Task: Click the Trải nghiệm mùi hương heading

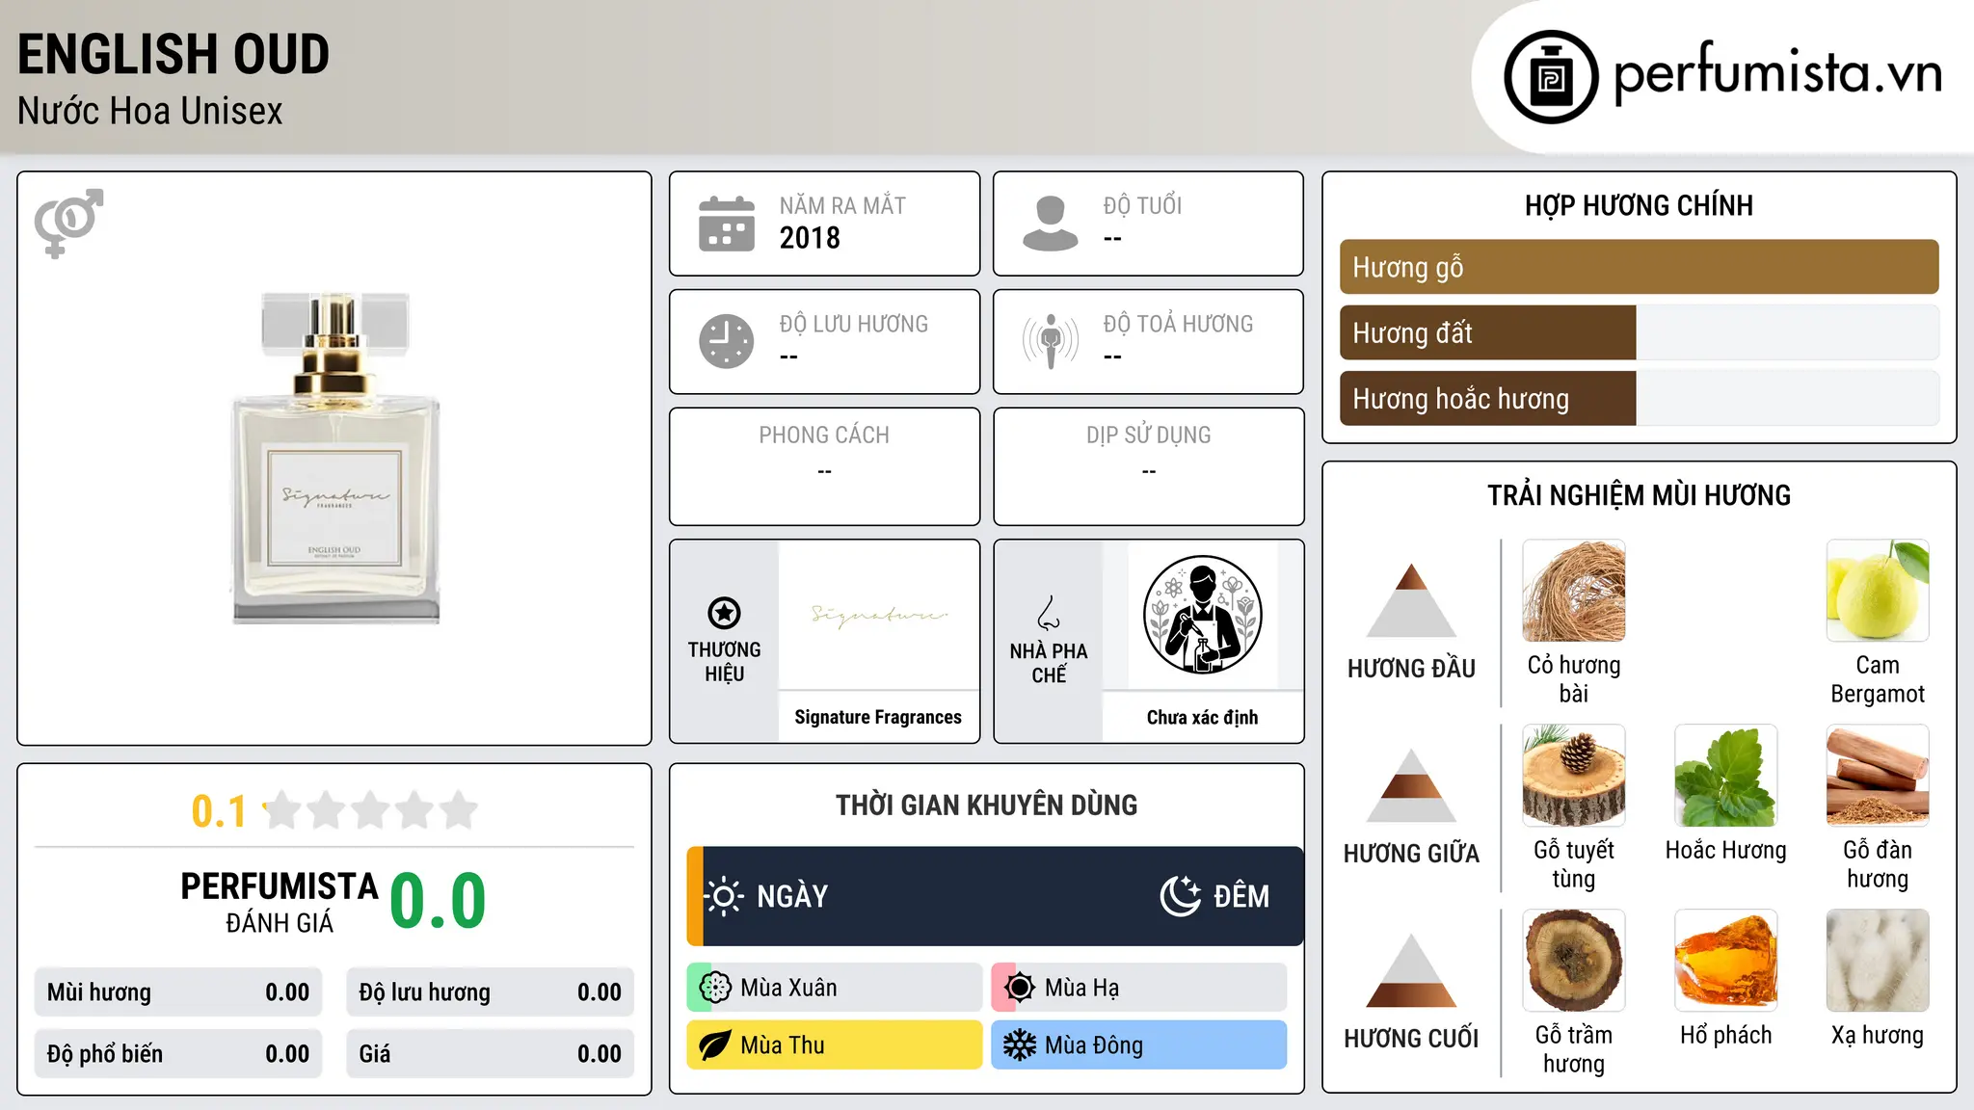Action: click(1639, 495)
